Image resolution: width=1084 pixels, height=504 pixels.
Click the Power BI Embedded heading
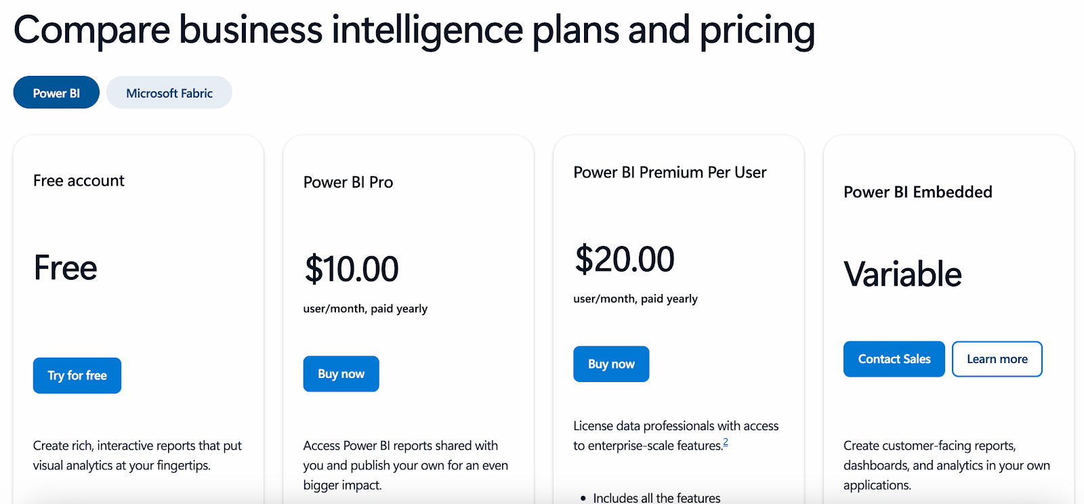click(x=918, y=192)
